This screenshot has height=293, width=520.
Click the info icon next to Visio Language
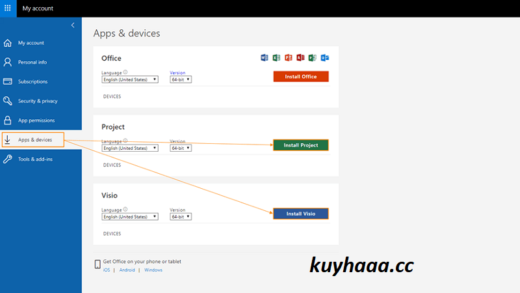(x=125, y=209)
